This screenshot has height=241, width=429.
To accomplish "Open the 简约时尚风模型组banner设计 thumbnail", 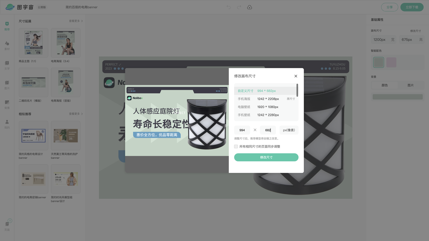I will coord(65,179).
